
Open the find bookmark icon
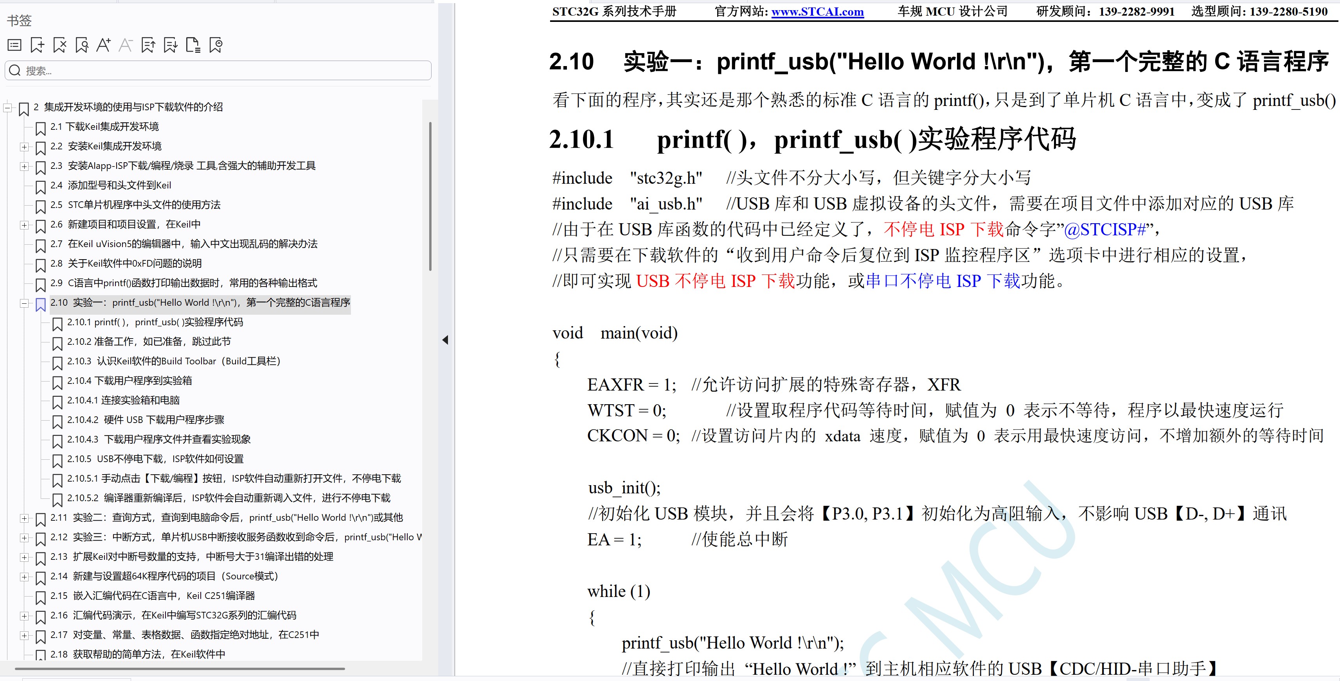click(82, 46)
